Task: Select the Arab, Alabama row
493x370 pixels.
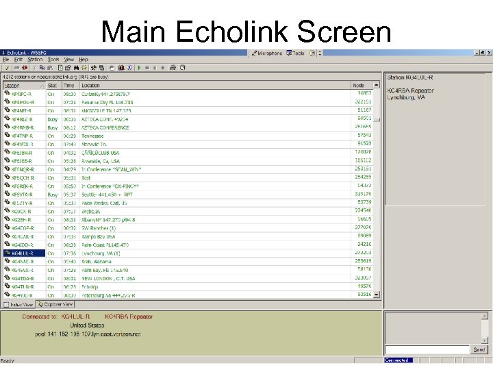Action: pos(188,262)
